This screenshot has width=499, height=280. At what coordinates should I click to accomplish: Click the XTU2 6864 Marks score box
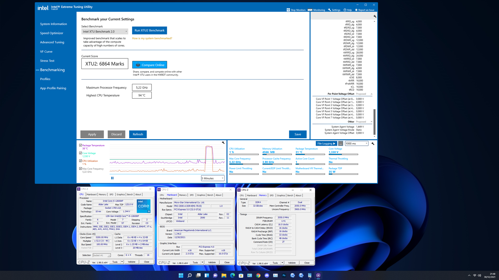coord(105,64)
